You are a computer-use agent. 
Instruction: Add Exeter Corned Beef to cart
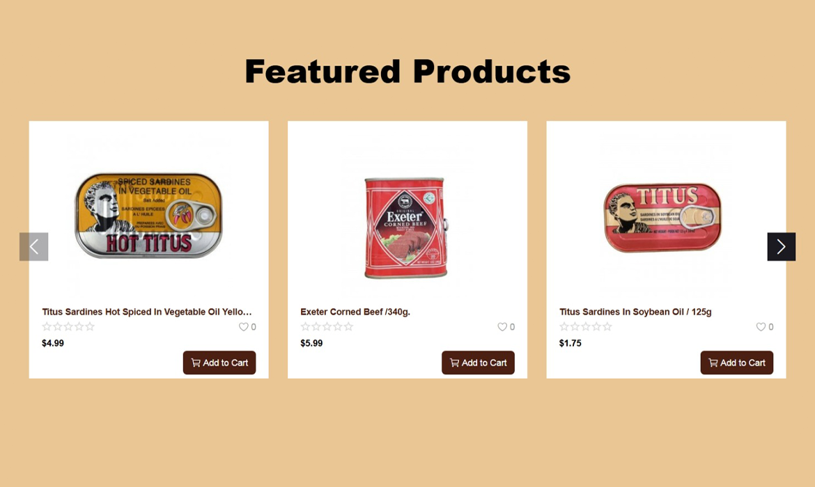point(478,362)
